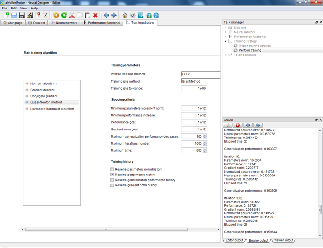Switch to Editor output tab
Image resolution: width=323 pixels, height=248 pixels.
234,240
